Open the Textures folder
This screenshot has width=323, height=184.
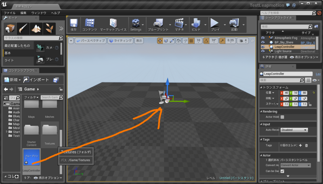pyautogui.click(x=50, y=134)
